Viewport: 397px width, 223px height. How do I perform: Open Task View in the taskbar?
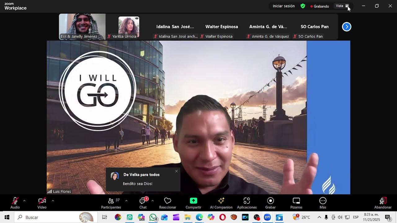(105, 217)
